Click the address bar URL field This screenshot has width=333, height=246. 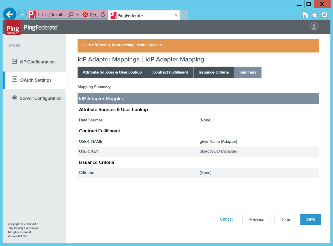(x=52, y=15)
